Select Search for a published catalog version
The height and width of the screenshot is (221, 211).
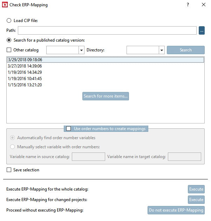9,40
